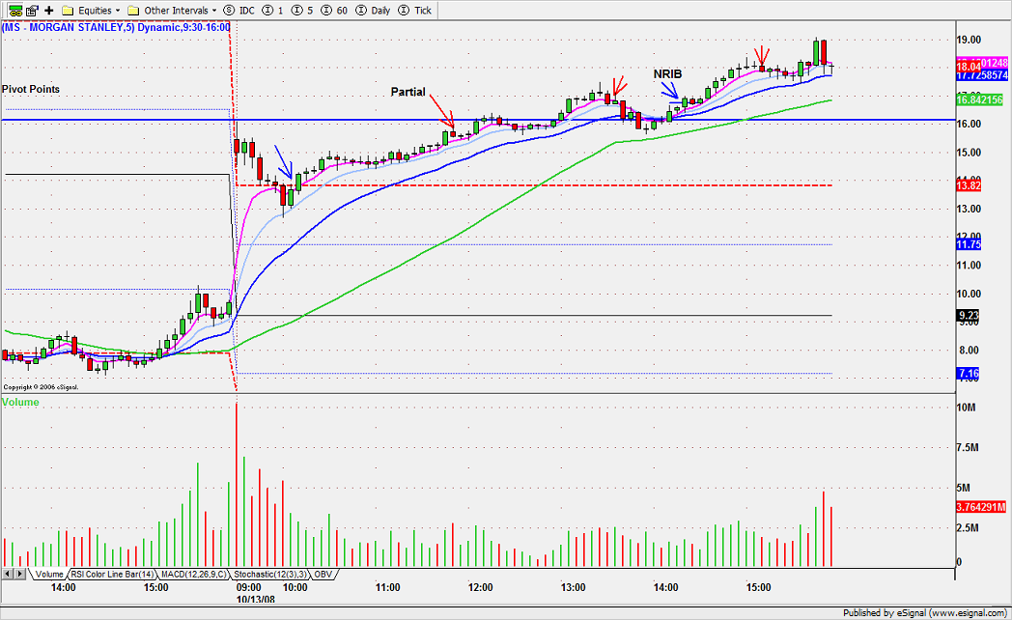The height and width of the screenshot is (620, 1012).
Task: Click the MS - MORGAN STANLEY chart title
Action: click(116, 27)
